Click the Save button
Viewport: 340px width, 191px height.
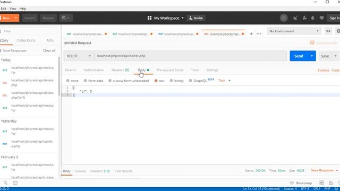click(x=325, y=56)
